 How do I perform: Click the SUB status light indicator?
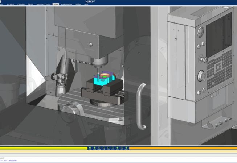click(x=103, y=148)
